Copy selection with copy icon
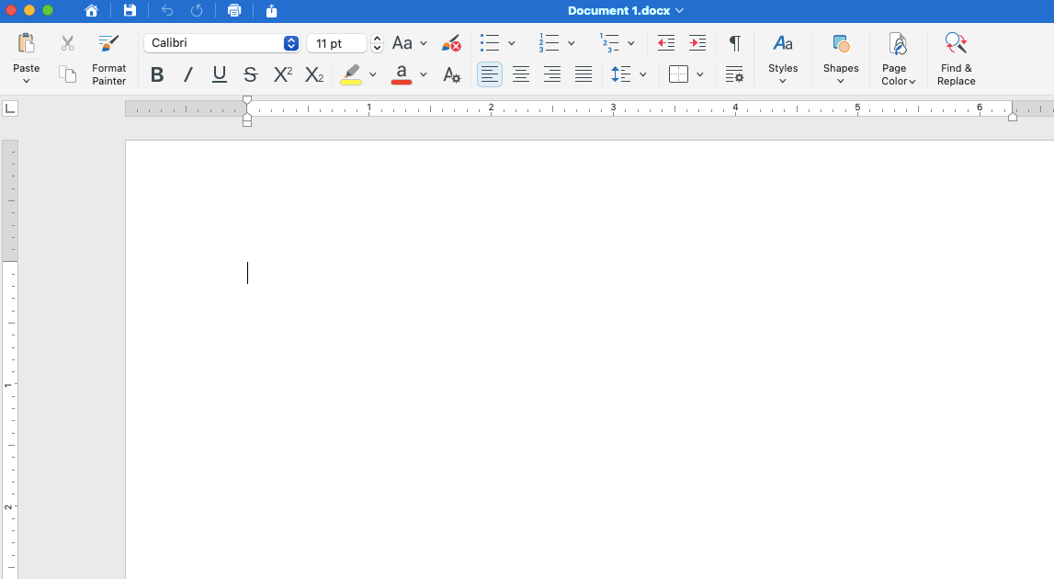Viewport: 1054px width, 579px height. [x=67, y=74]
